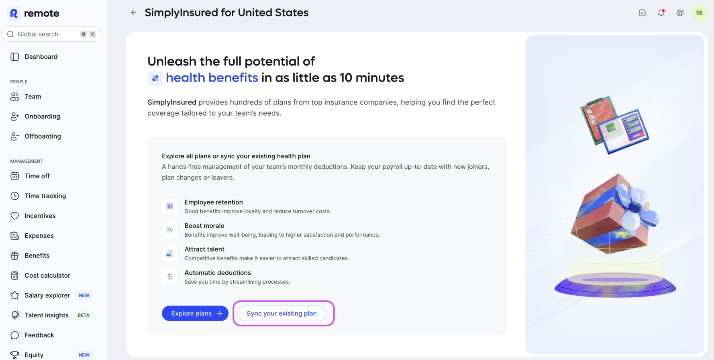Open the notifications bell

(661, 13)
